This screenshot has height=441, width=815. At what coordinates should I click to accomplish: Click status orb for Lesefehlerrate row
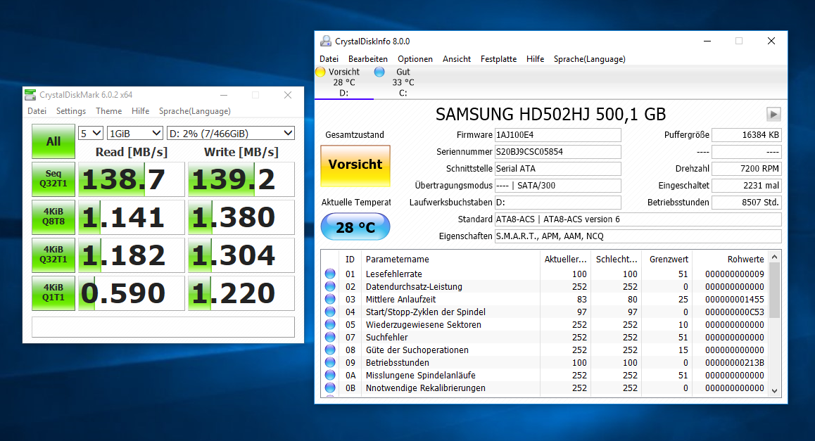point(330,274)
